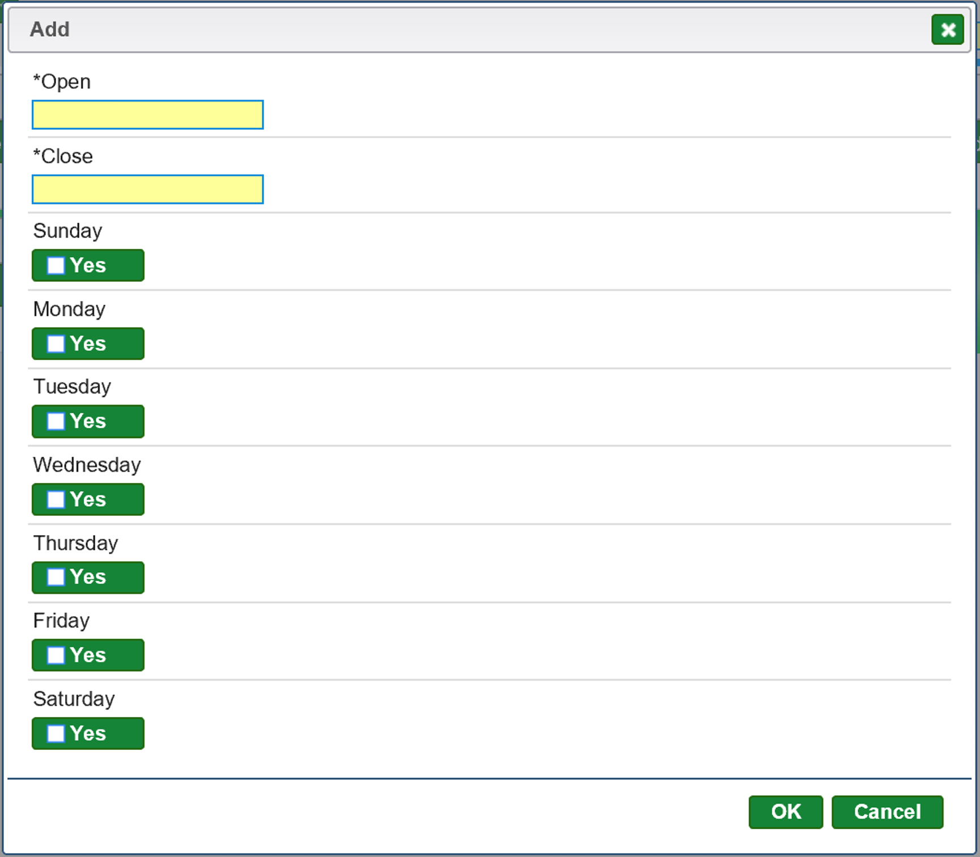Close the Add dialog with X icon
Image resolution: width=980 pixels, height=857 pixels.
coord(947,29)
